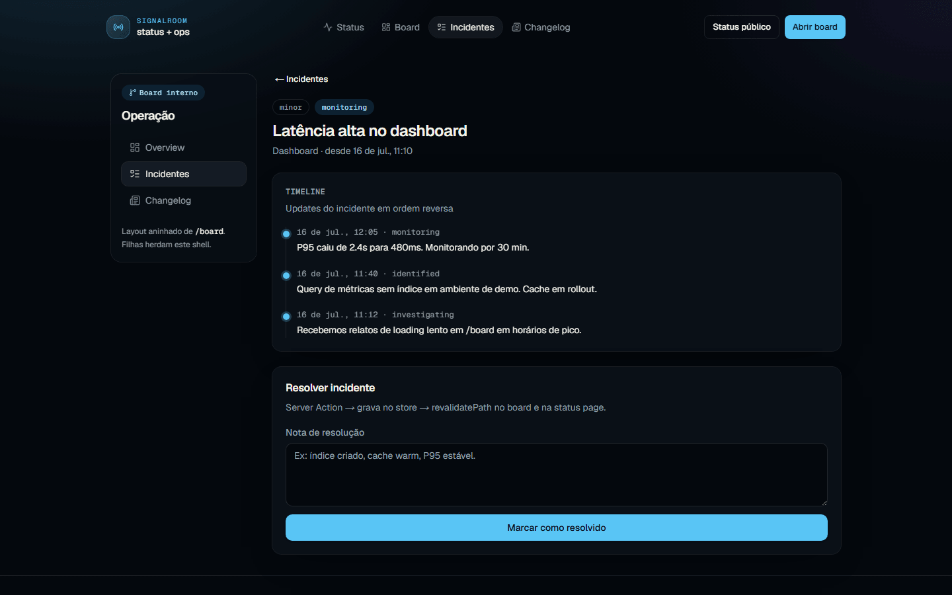952x595 pixels.
Task: Open Changelog in the Operação sidebar
Action: point(184,200)
